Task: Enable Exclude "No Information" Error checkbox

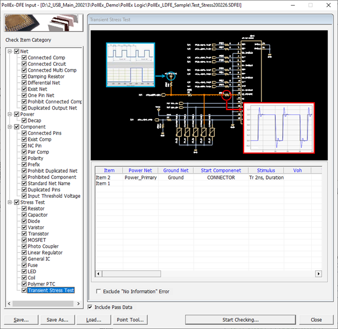Action: pyautogui.click(x=99, y=291)
